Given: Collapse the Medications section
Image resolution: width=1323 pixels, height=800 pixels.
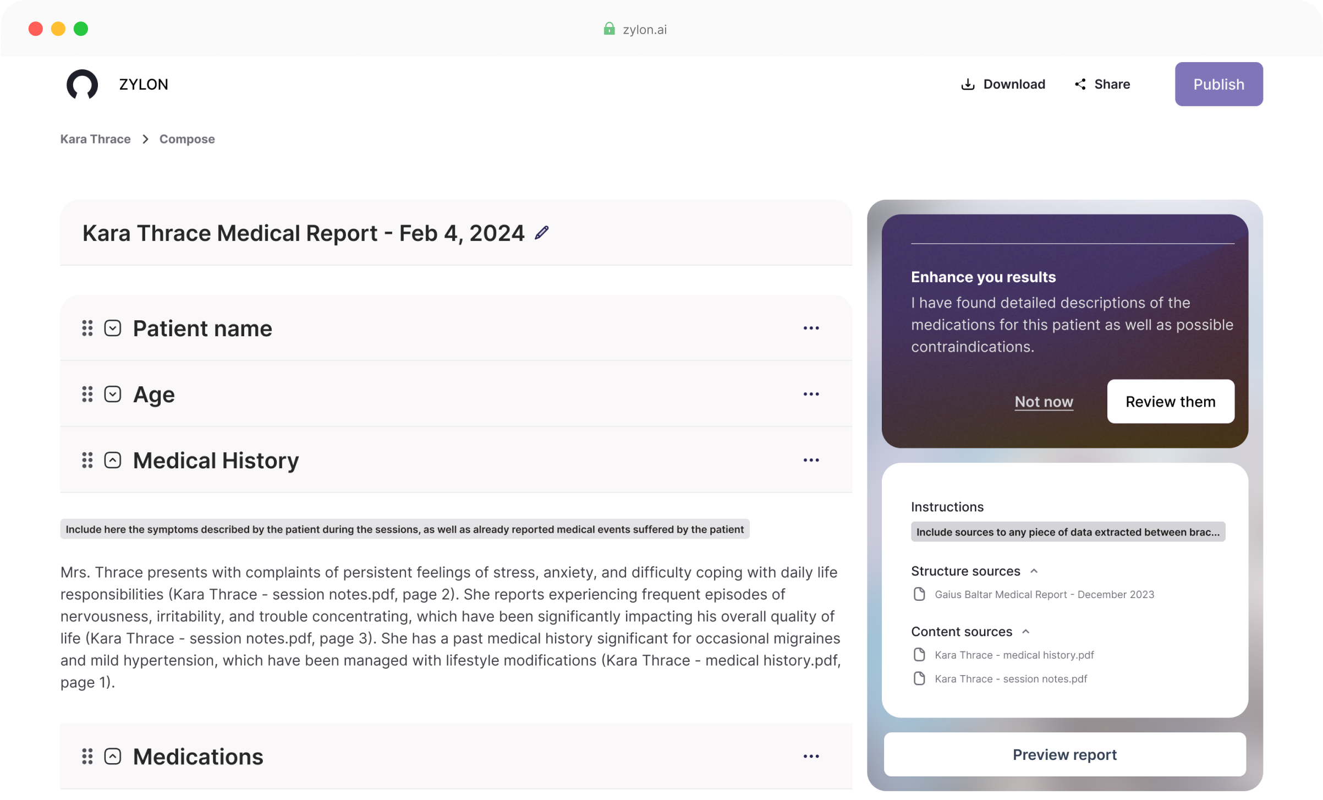Looking at the screenshot, I should (113, 757).
